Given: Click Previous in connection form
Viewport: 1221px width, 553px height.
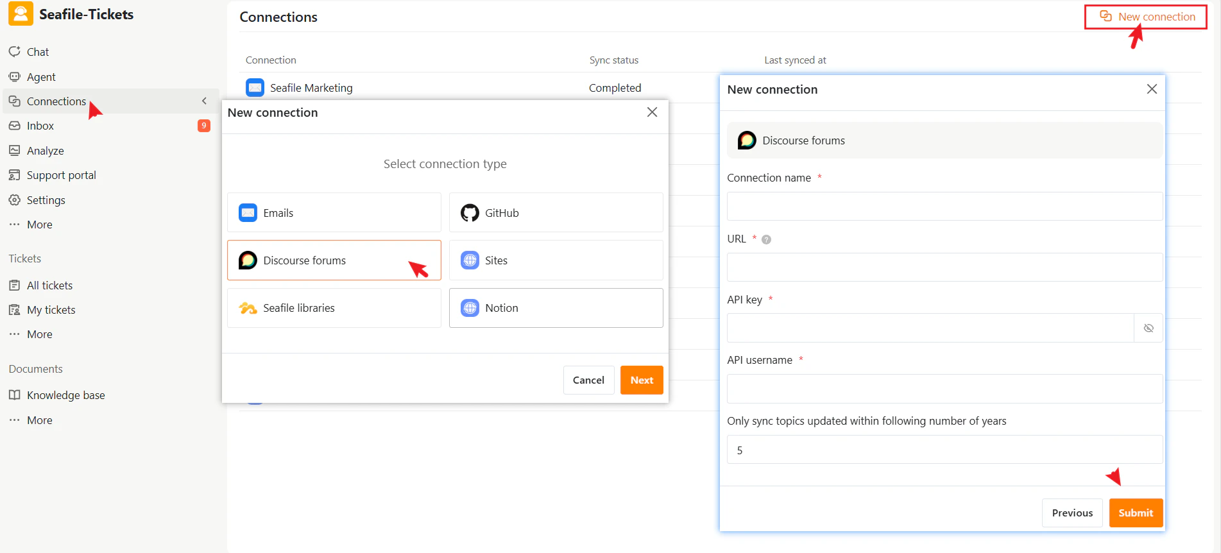Looking at the screenshot, I should [x=1072, y=513].
